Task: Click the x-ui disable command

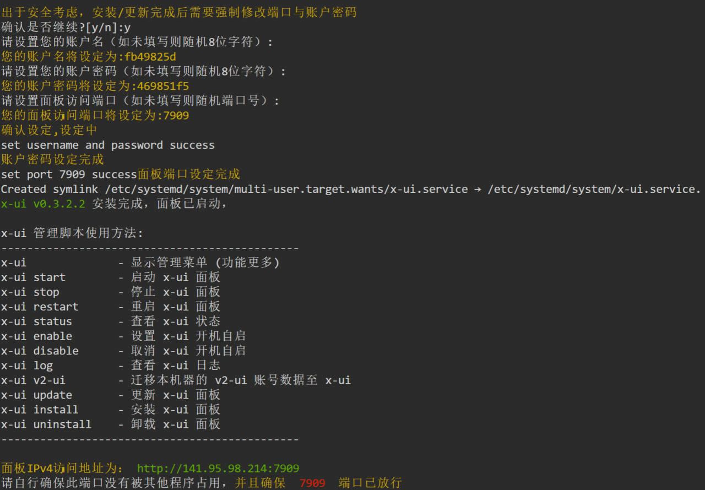Action: tap(40, 351)
